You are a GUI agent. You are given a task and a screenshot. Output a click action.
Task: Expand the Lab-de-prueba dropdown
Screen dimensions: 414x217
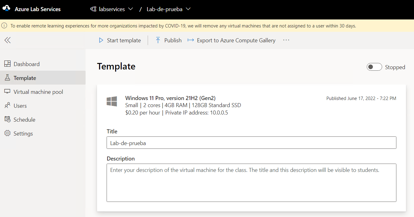coord(188,9)
